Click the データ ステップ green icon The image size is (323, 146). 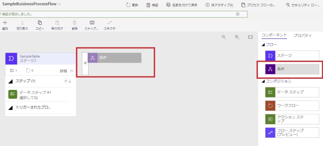(x=270, y=92)
